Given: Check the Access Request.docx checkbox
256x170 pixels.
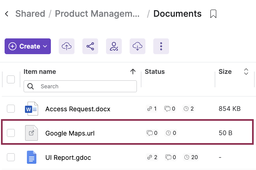Looking at the screenshot, I should click(11, 109).
